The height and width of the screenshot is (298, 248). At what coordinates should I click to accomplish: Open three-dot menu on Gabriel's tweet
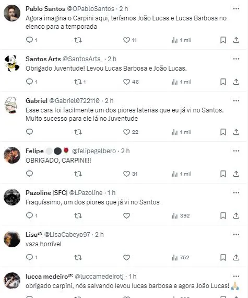tap(236, 101)
